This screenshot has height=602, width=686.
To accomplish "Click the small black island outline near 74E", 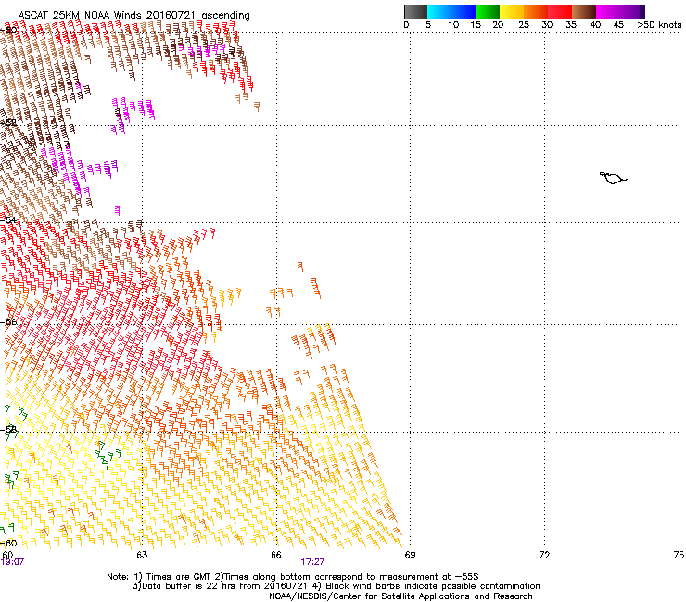I will (613, 178).
